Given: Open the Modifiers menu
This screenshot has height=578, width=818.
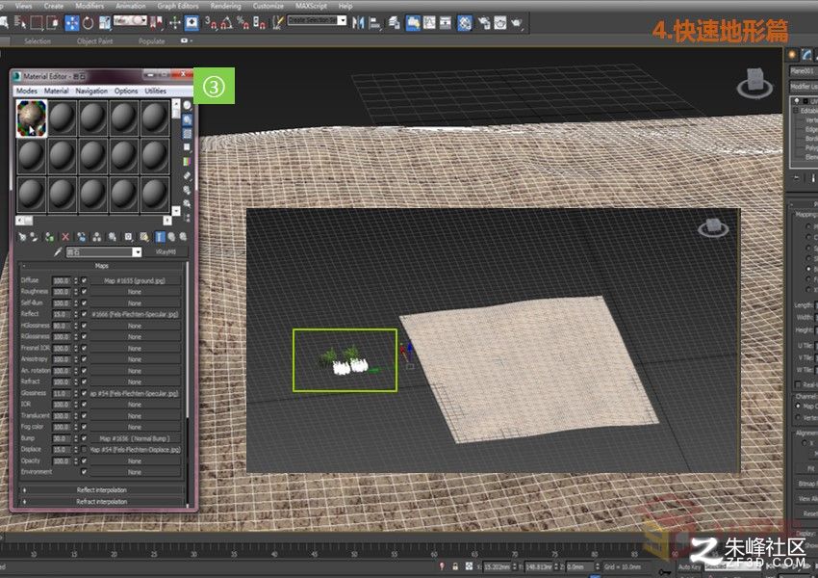Looking at the screenshot, I should 89,6.
